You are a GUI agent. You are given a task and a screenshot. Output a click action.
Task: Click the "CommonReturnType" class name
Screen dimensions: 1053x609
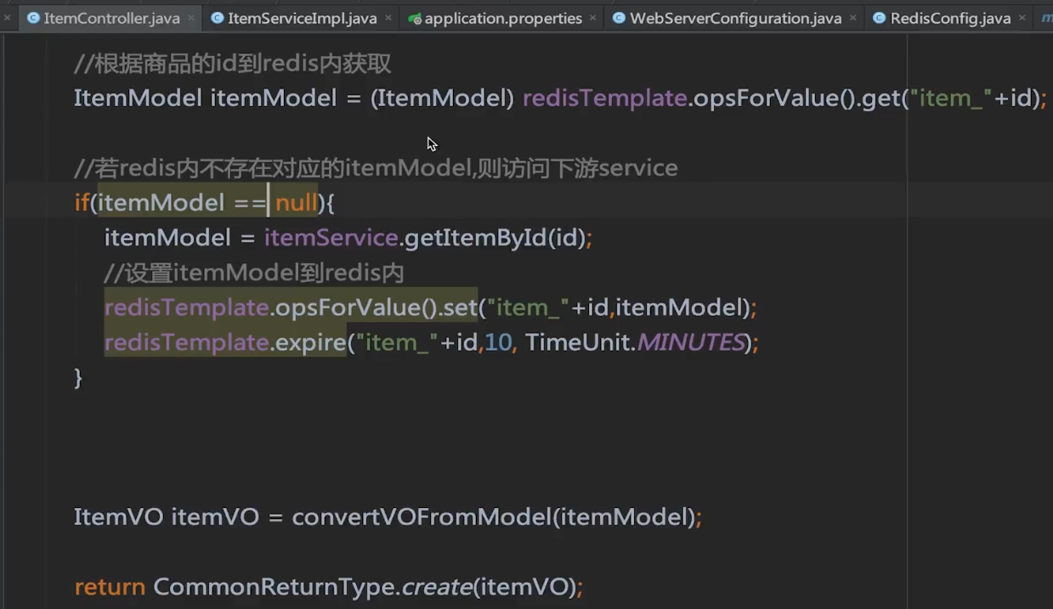(x=274, y=586)
